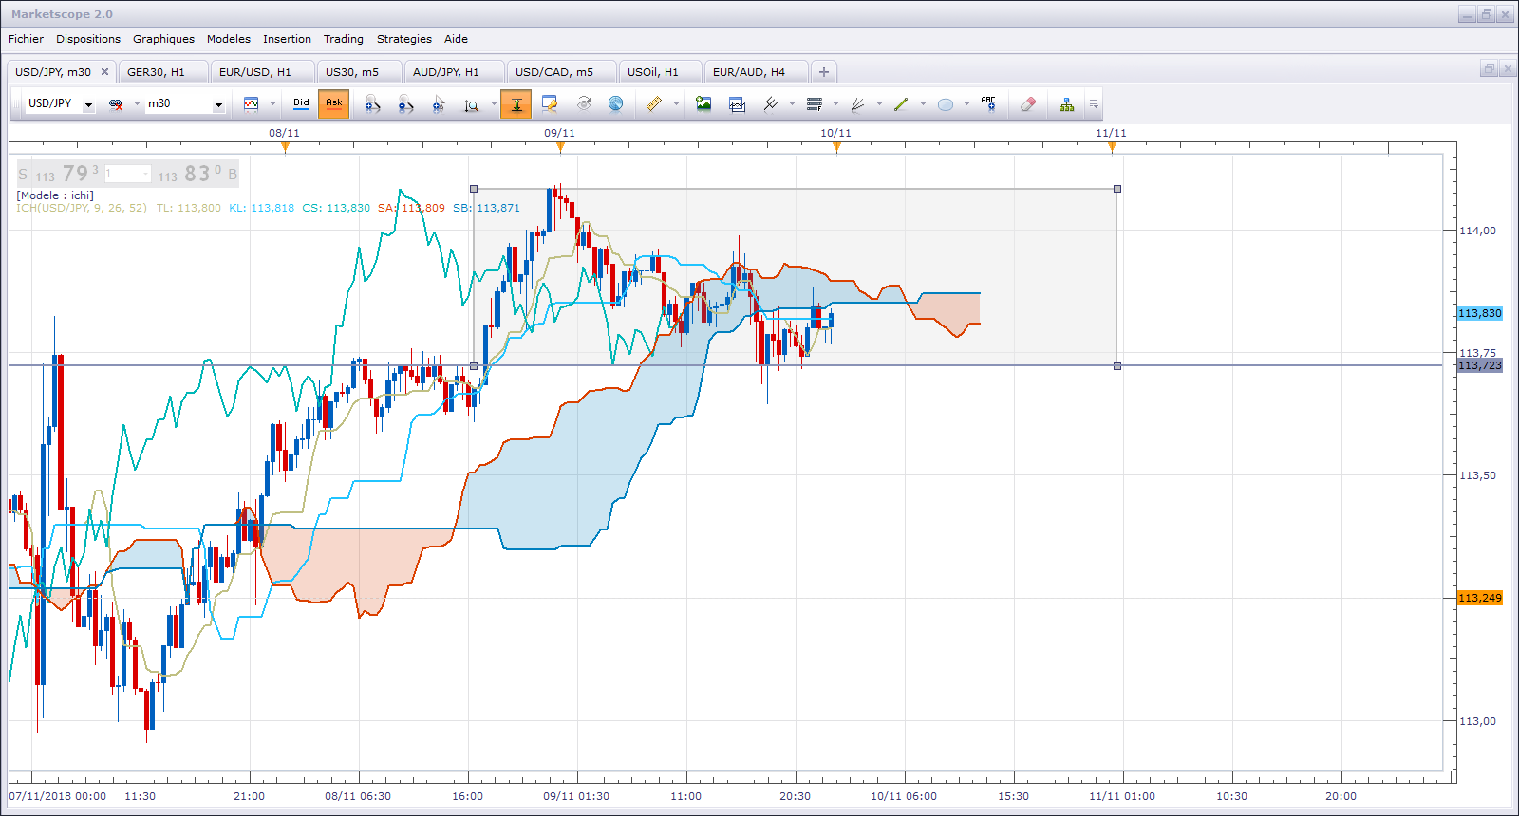
Task: Click the orange 113,249 price label
Action: click(x=1480, y=598)
